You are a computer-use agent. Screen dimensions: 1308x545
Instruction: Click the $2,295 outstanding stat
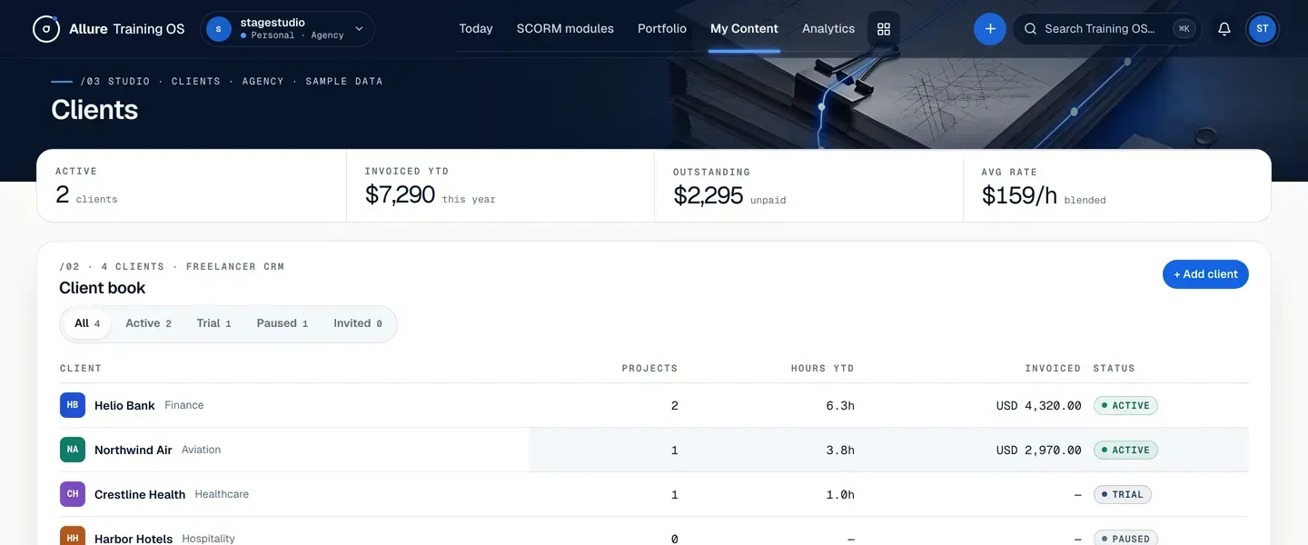708,195
